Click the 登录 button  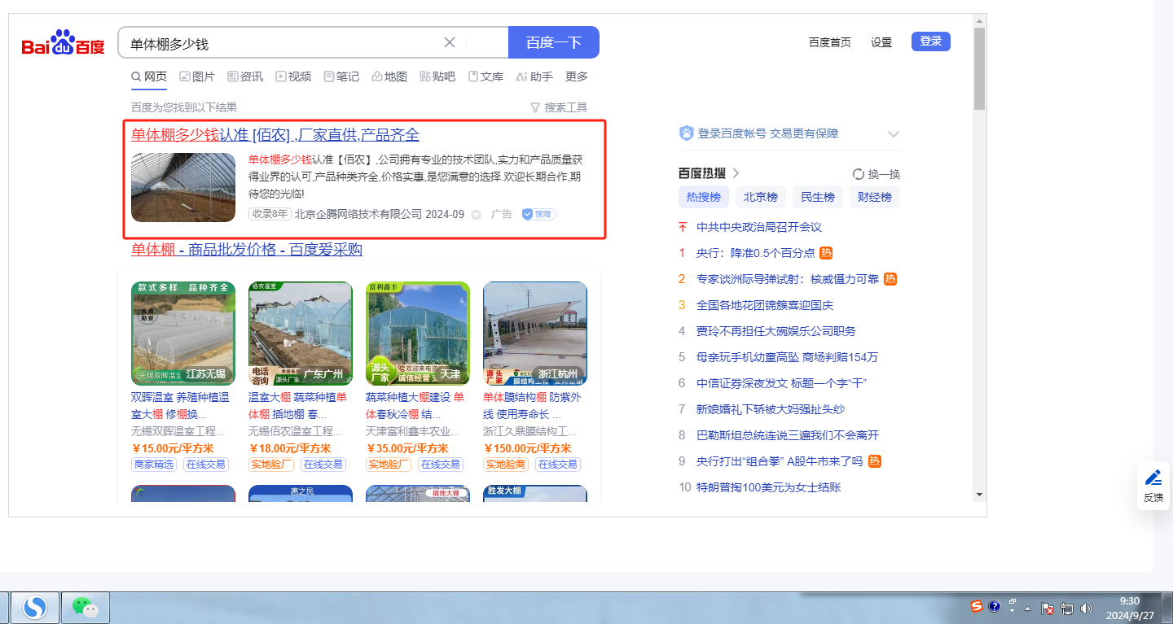(931, 41)
